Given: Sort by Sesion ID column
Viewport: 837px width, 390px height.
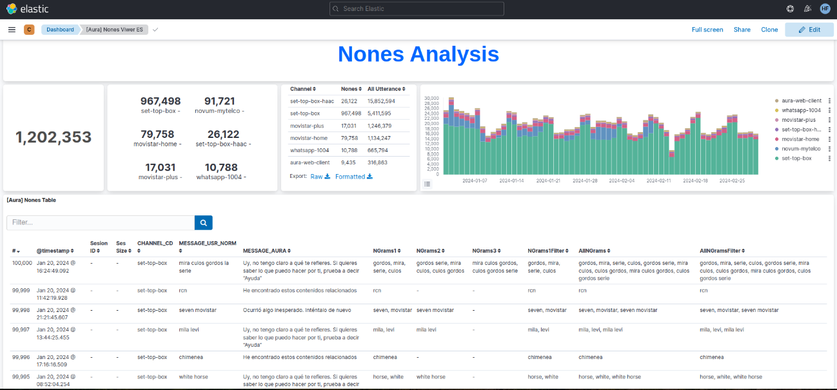Looking at the screenshot, I should tap(99, 247).
